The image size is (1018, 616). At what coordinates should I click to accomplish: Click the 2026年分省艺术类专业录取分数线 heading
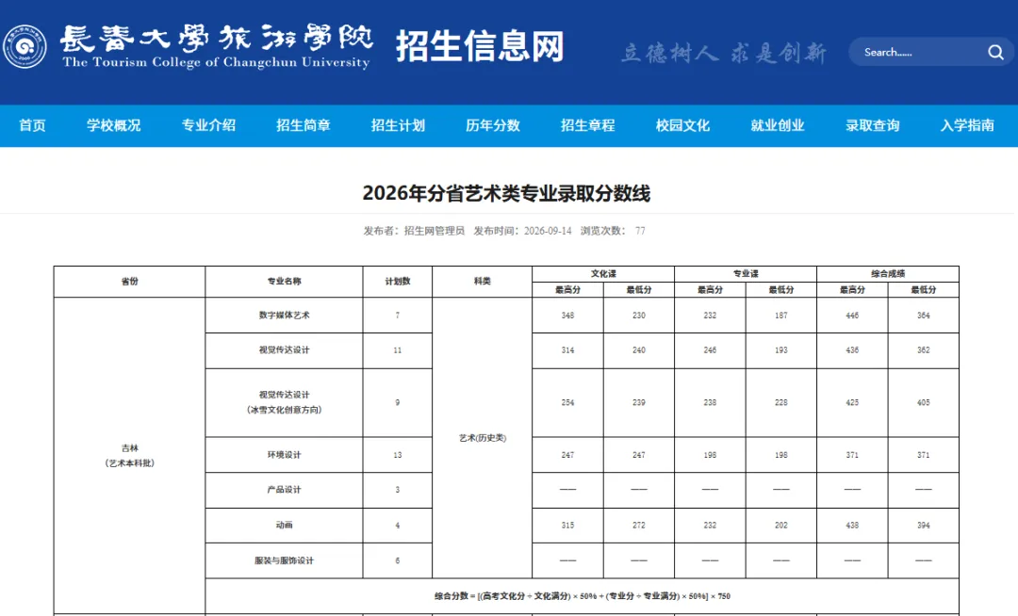[506, 193]
